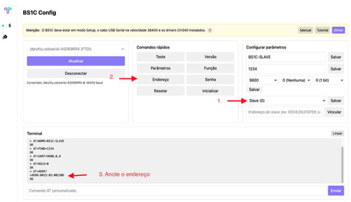Select the Driver tab
The width and height of the screenshot is (351, 202).
pos(338,30)
